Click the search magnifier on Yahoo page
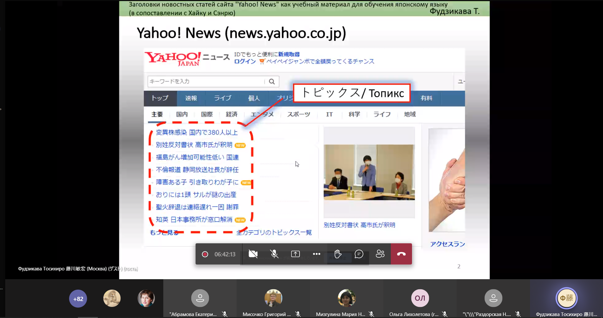The width and height of the screenshot is (603, 318). click(272, 82)
